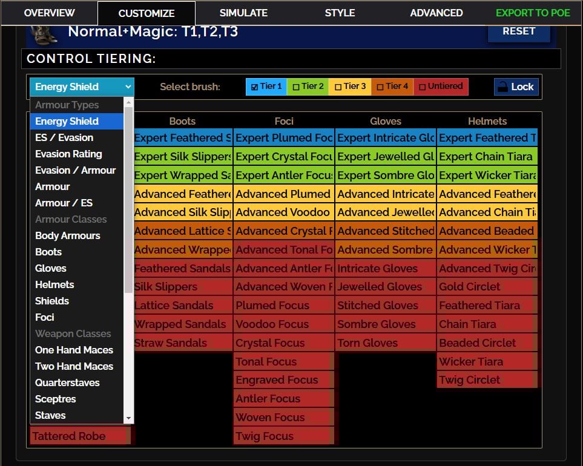Click the dropdown list scrollbar down arrow
583x466 pixels.
pos(128,418)
